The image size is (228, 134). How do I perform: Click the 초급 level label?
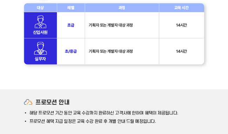[71, 25]
